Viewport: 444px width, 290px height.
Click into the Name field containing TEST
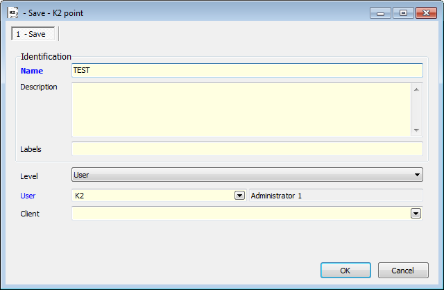[x=247, y=70]
